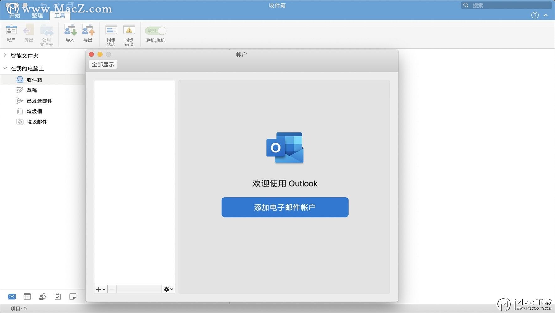Click the Outlook logo in dialog
Screen dimensions: 555x313
click(285, 148)
